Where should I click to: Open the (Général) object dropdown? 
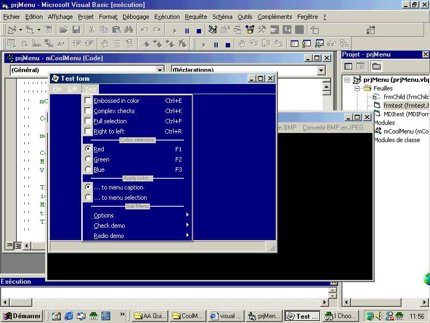tap(160, 70)
